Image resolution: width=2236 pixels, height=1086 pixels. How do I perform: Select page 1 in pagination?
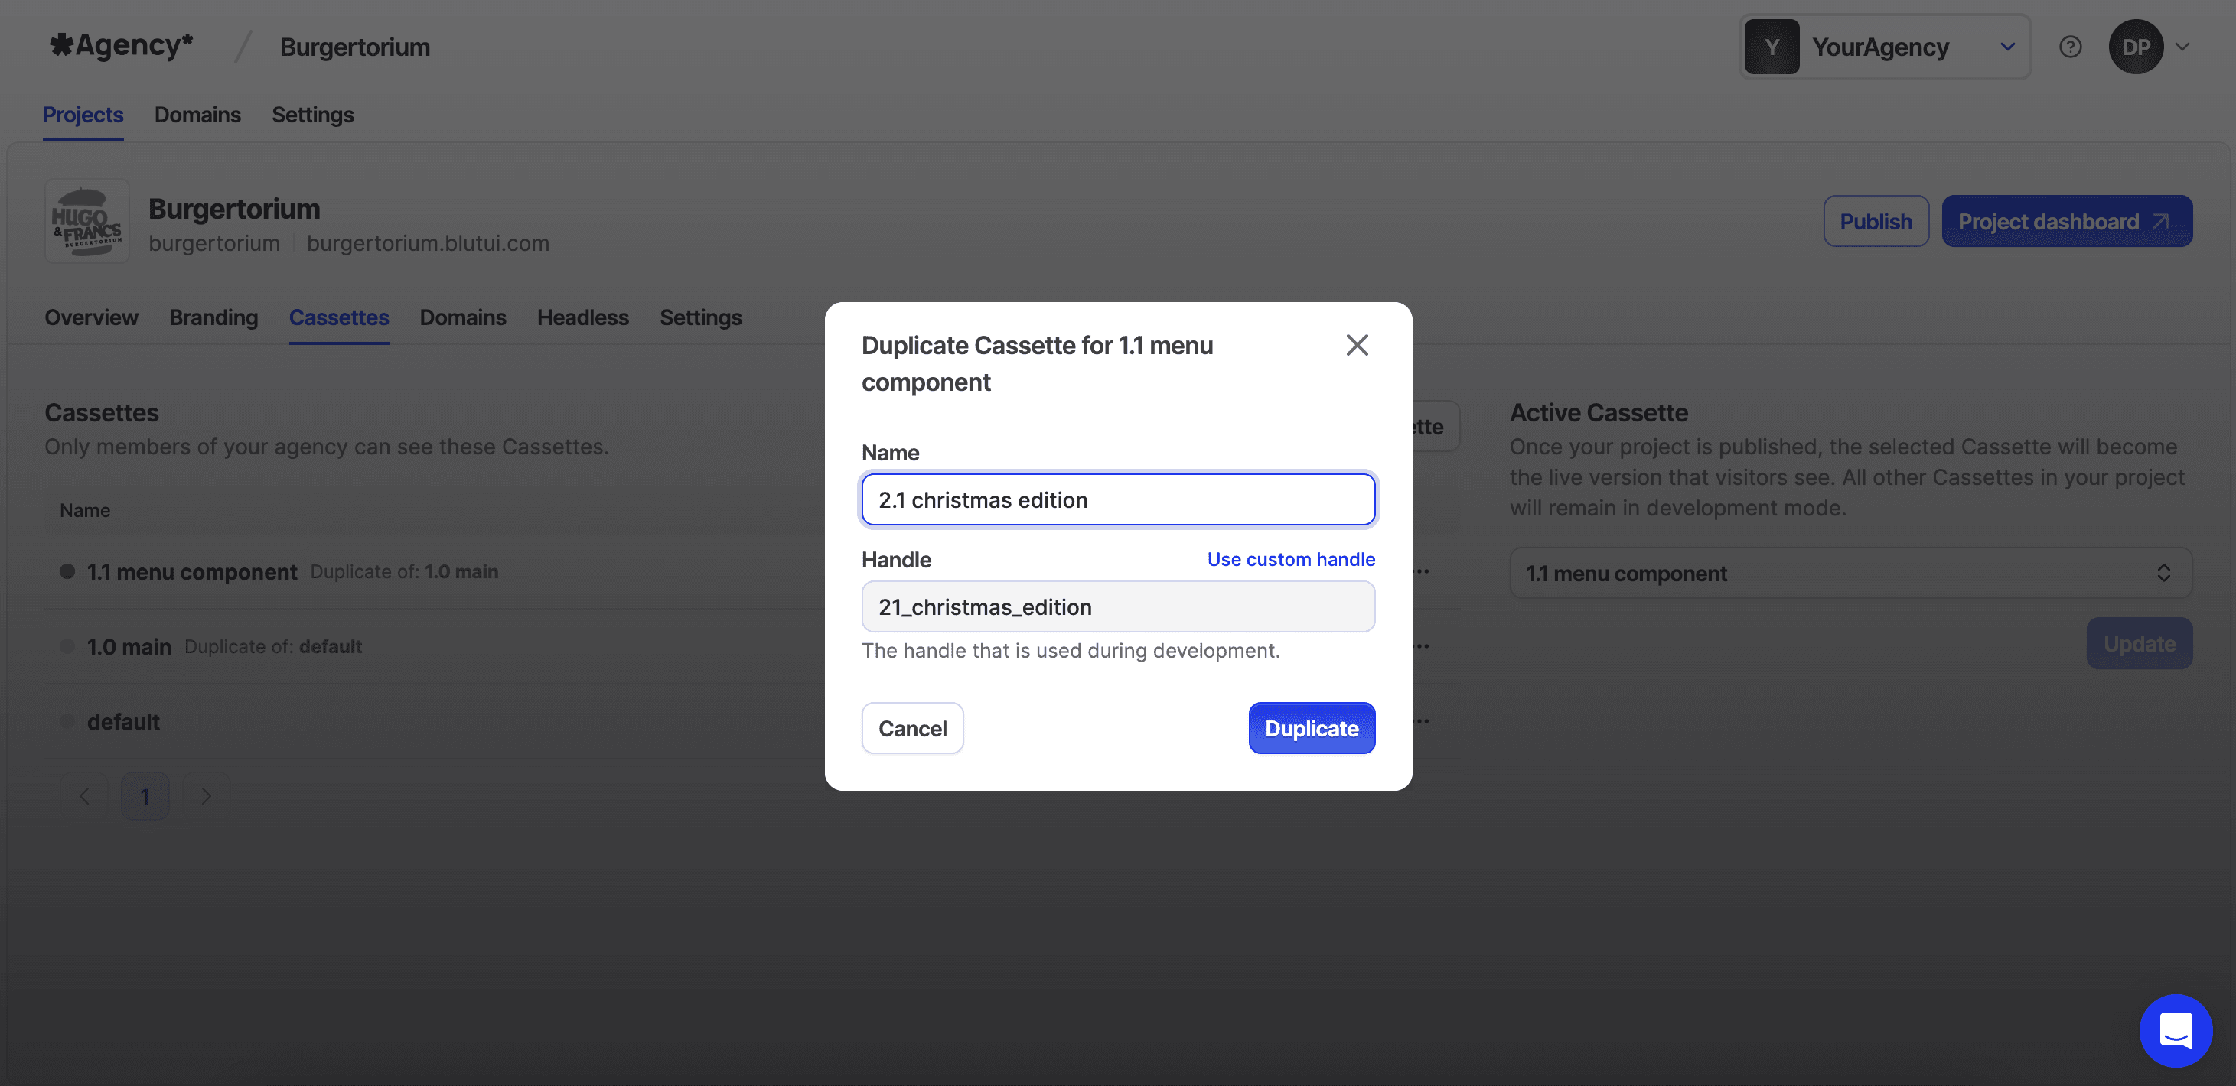(145, 795)
